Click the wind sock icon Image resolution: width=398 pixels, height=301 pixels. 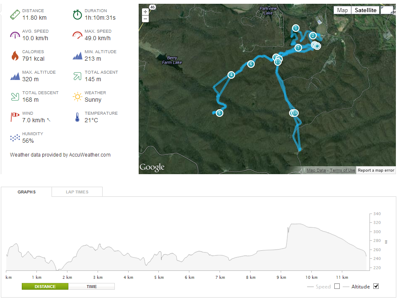(15, 117)
